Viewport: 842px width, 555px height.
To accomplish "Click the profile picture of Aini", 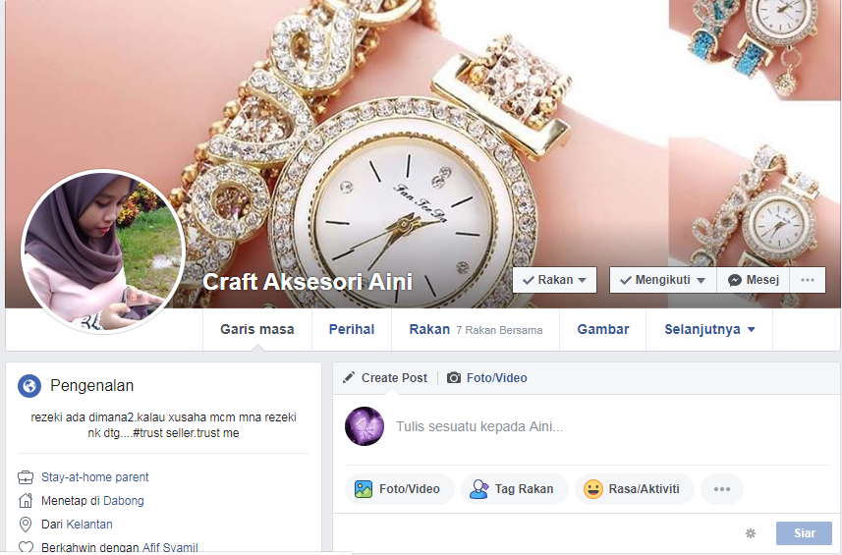I will [103, 251].
